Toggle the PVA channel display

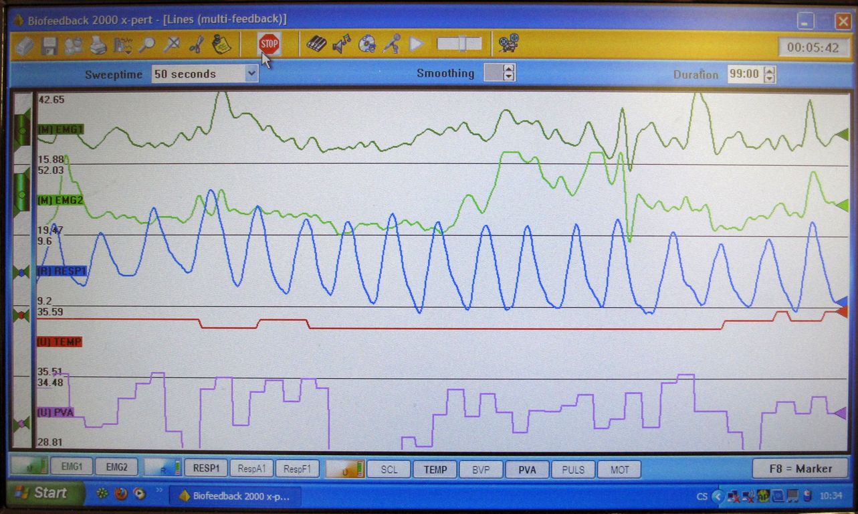[527, 469]
